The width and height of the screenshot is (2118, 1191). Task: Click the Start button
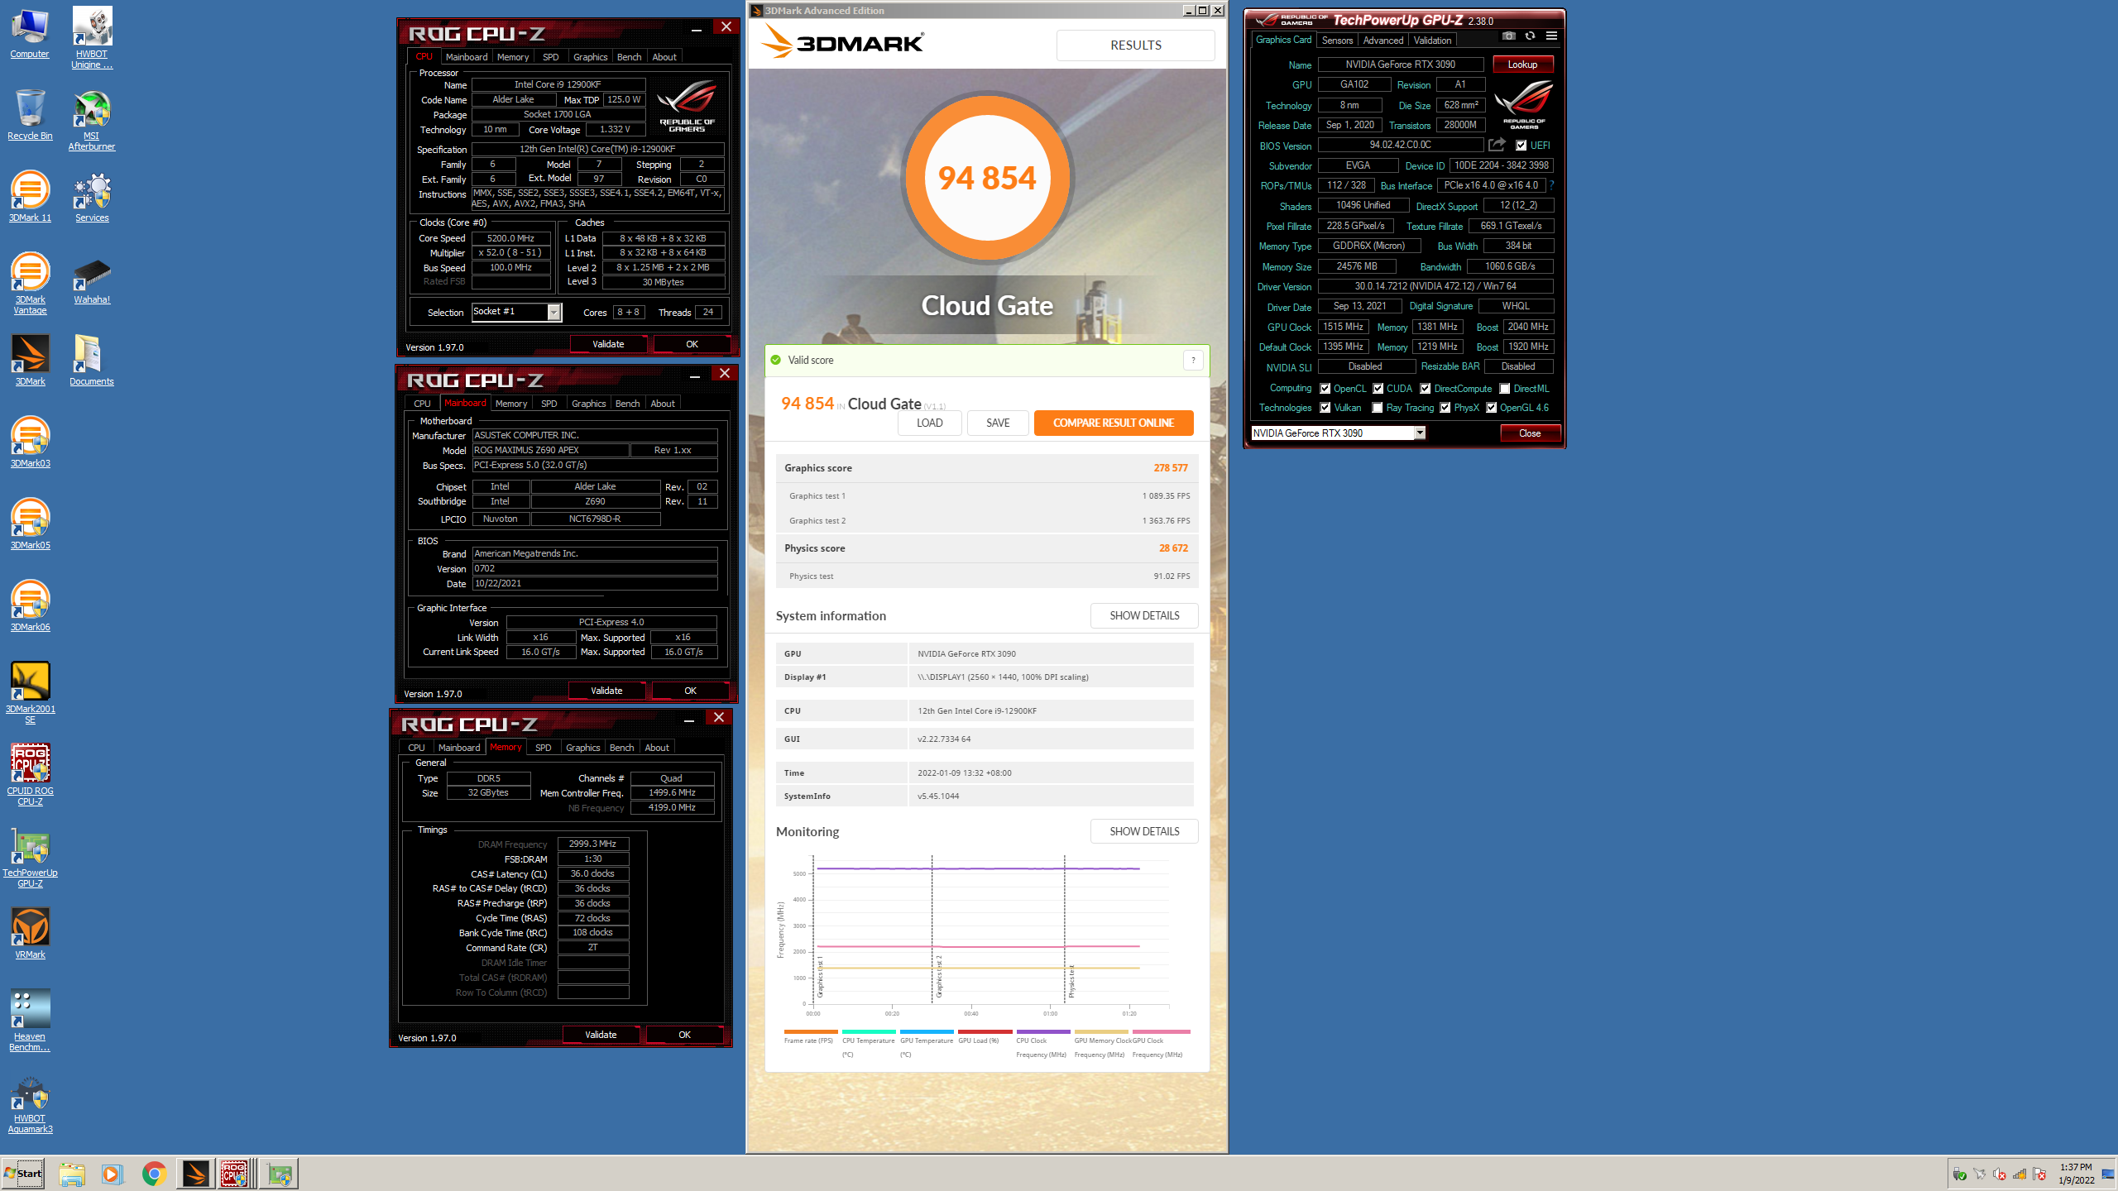tap(23, 1173)
